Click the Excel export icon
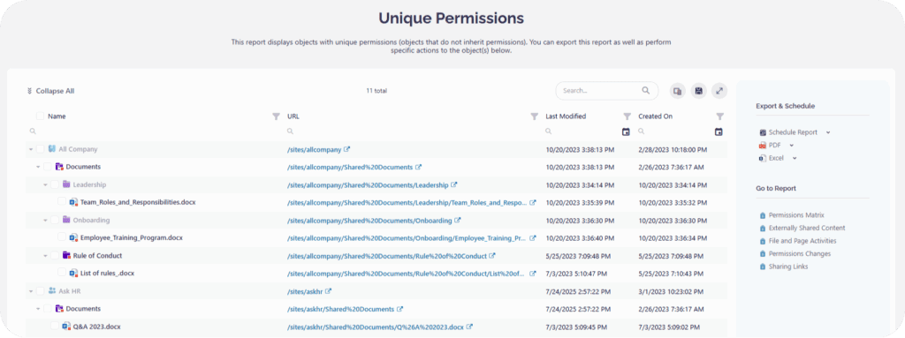This screenshot has width=905, height=338. point(763,158)
